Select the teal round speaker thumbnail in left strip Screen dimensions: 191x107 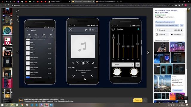click(7, 31)
